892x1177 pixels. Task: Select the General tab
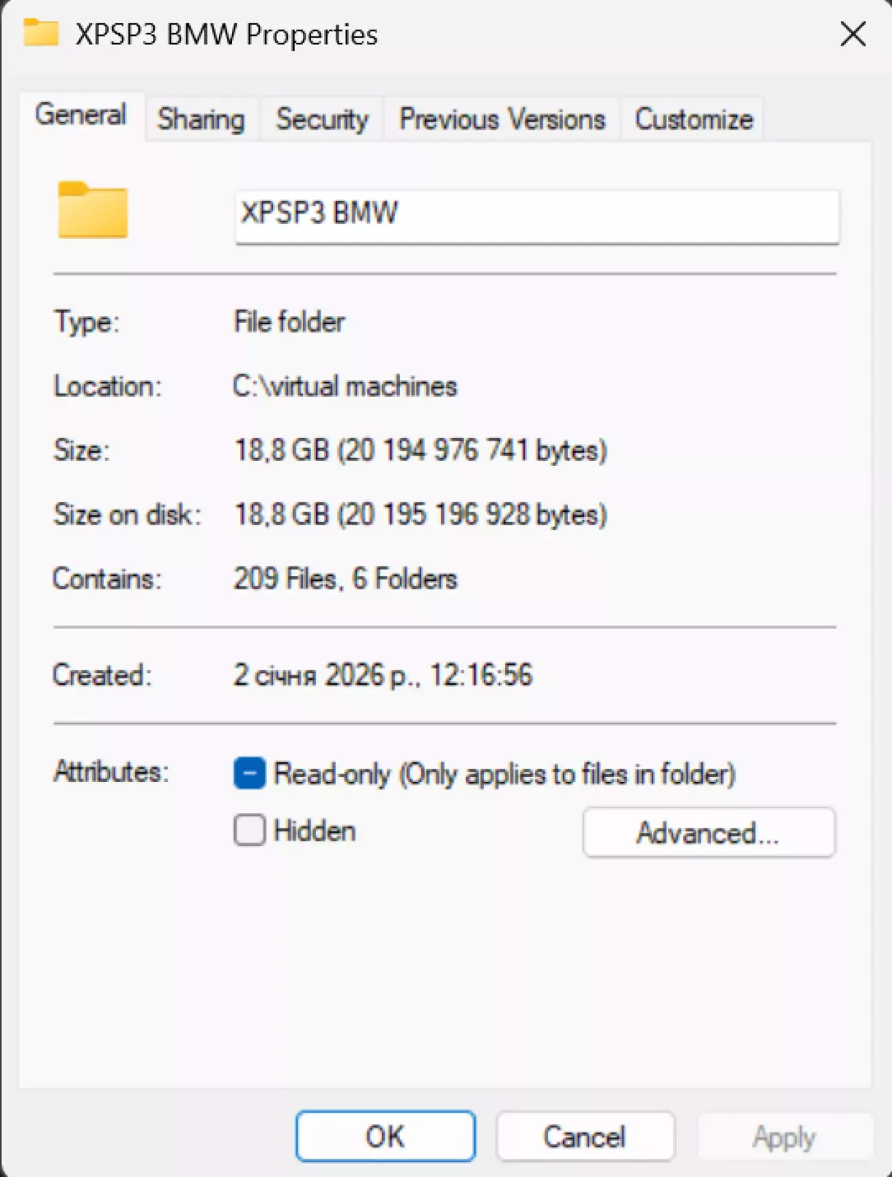81,115
